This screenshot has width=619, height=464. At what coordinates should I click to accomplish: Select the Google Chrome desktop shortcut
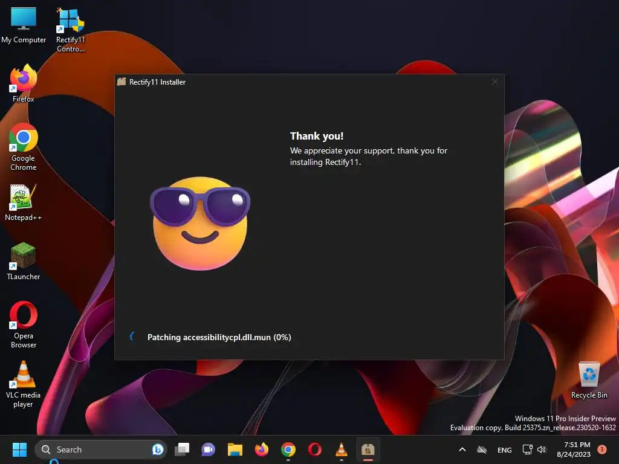click(24, 147)
